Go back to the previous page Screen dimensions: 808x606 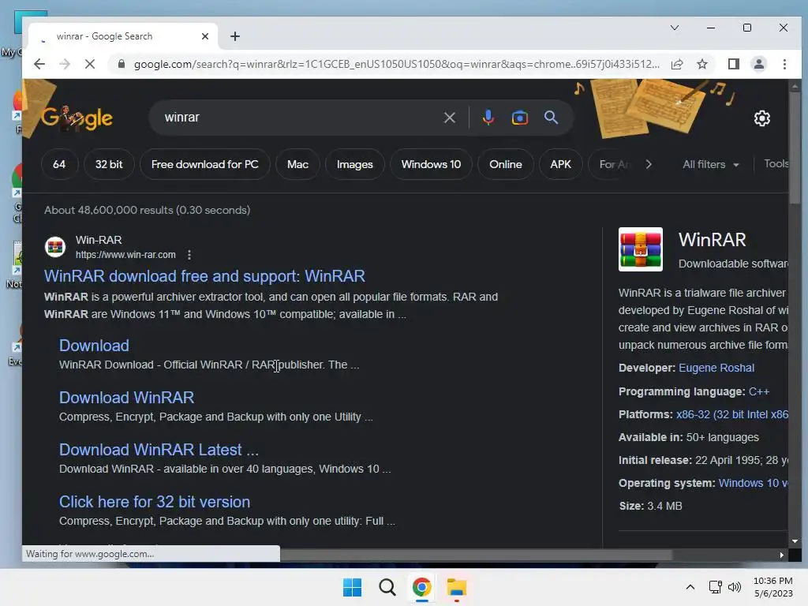pos(39,64)
